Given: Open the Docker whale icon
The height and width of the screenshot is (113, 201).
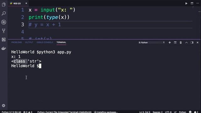Looking at the screenshot, I should tap(3, 48).
